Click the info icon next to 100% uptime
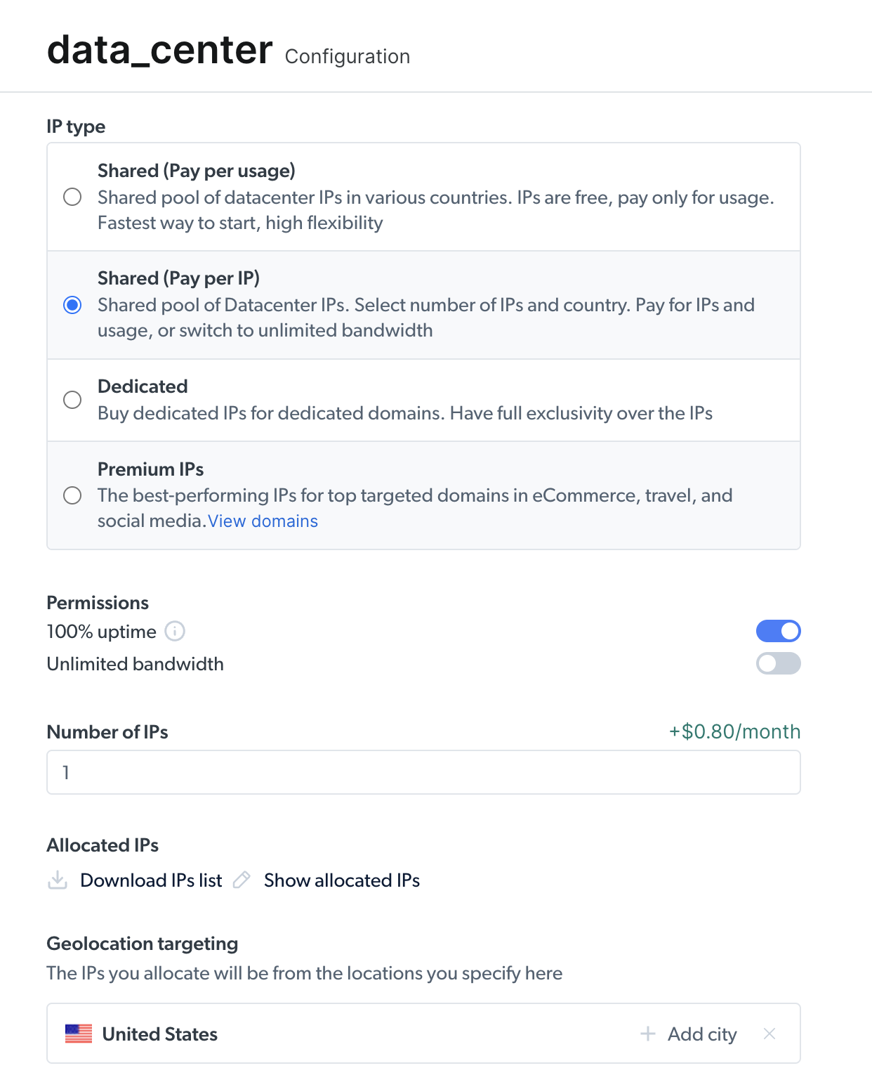The width and height of the screenshot is (872, 1068). coord(175,632)
